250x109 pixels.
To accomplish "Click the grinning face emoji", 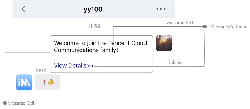I will [x=51, y=82].
